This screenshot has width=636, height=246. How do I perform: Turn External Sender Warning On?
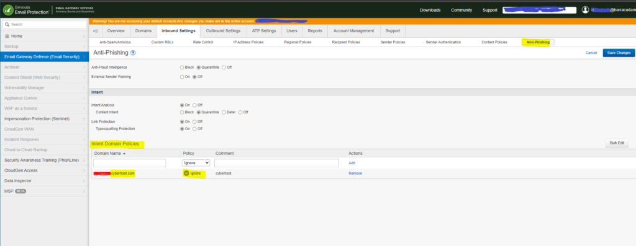click(x=182, y=77)
